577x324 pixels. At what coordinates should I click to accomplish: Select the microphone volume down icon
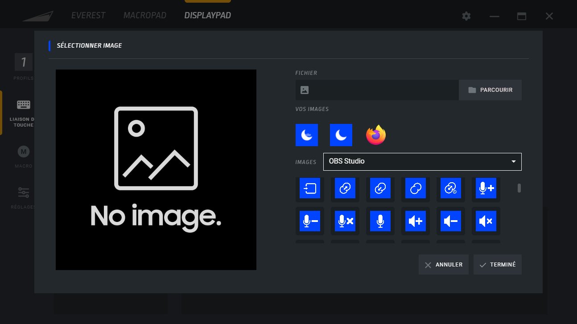click(310, 221)
